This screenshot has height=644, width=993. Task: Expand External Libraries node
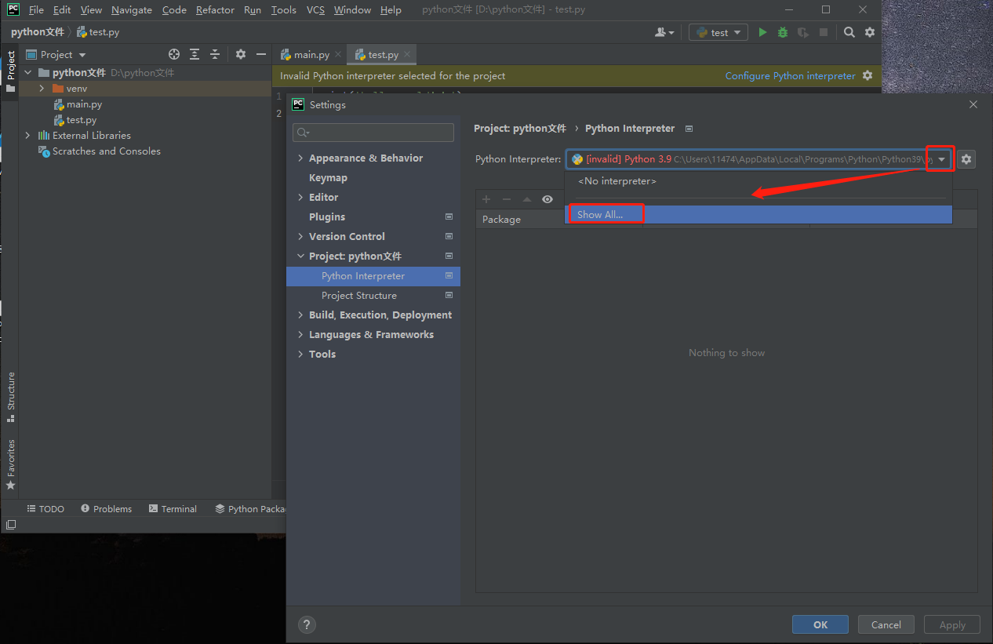pos(28,136)
